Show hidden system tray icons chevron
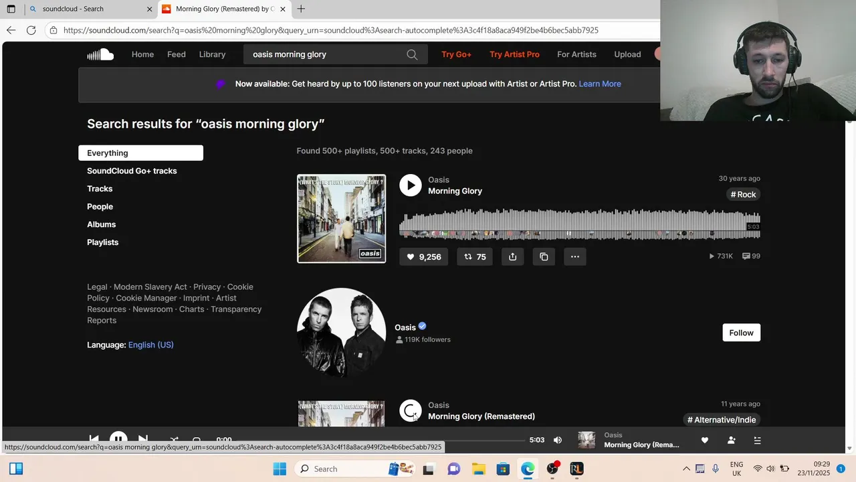The height and width of the screenshot is (482, 856). (x=686, y=469)
